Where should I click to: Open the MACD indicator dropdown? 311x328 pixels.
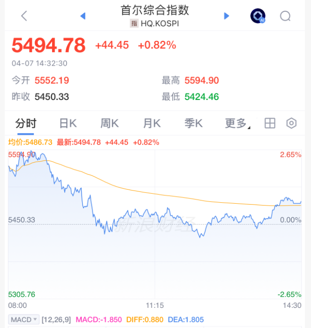click(24, 320)
